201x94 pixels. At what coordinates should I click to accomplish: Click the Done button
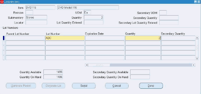(x=151, y=86)
